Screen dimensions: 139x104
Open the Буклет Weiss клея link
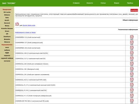[x=29, y=25]
